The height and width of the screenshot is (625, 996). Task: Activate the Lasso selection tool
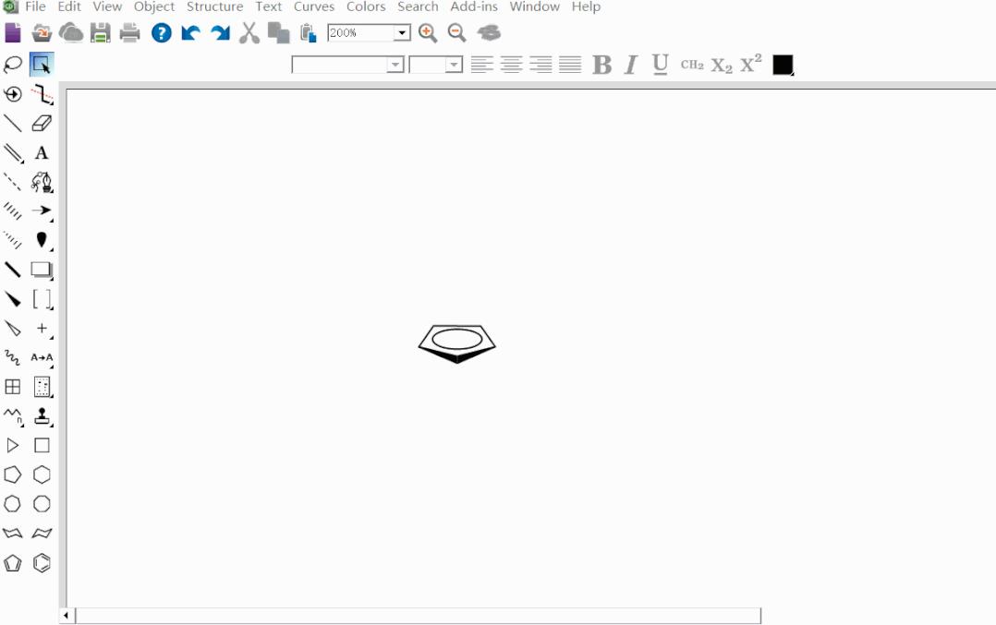(11, 65)
